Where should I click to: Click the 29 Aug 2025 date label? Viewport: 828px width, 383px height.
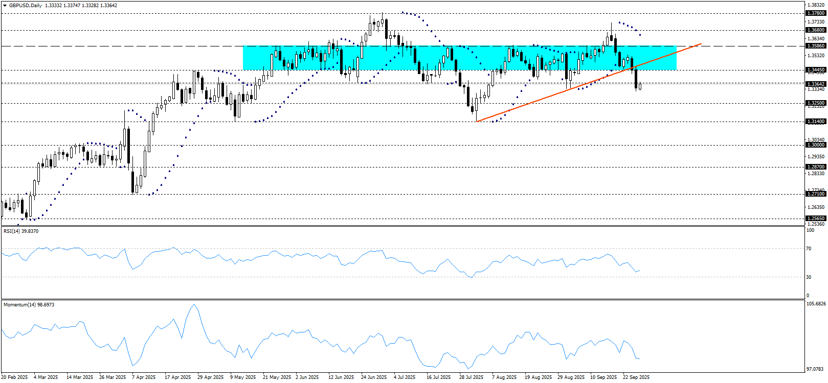pos(571,377)
